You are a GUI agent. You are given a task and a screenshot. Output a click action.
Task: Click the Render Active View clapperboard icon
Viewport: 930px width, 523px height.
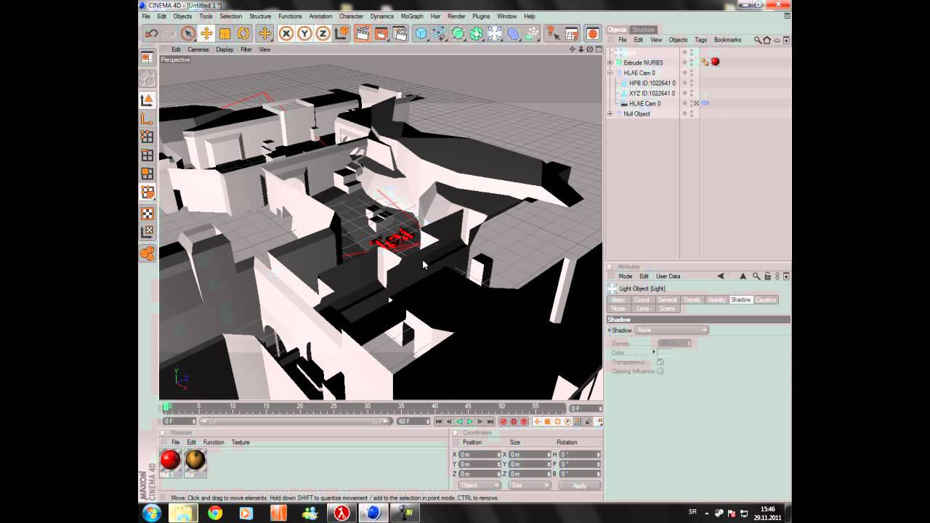point(363,33)
